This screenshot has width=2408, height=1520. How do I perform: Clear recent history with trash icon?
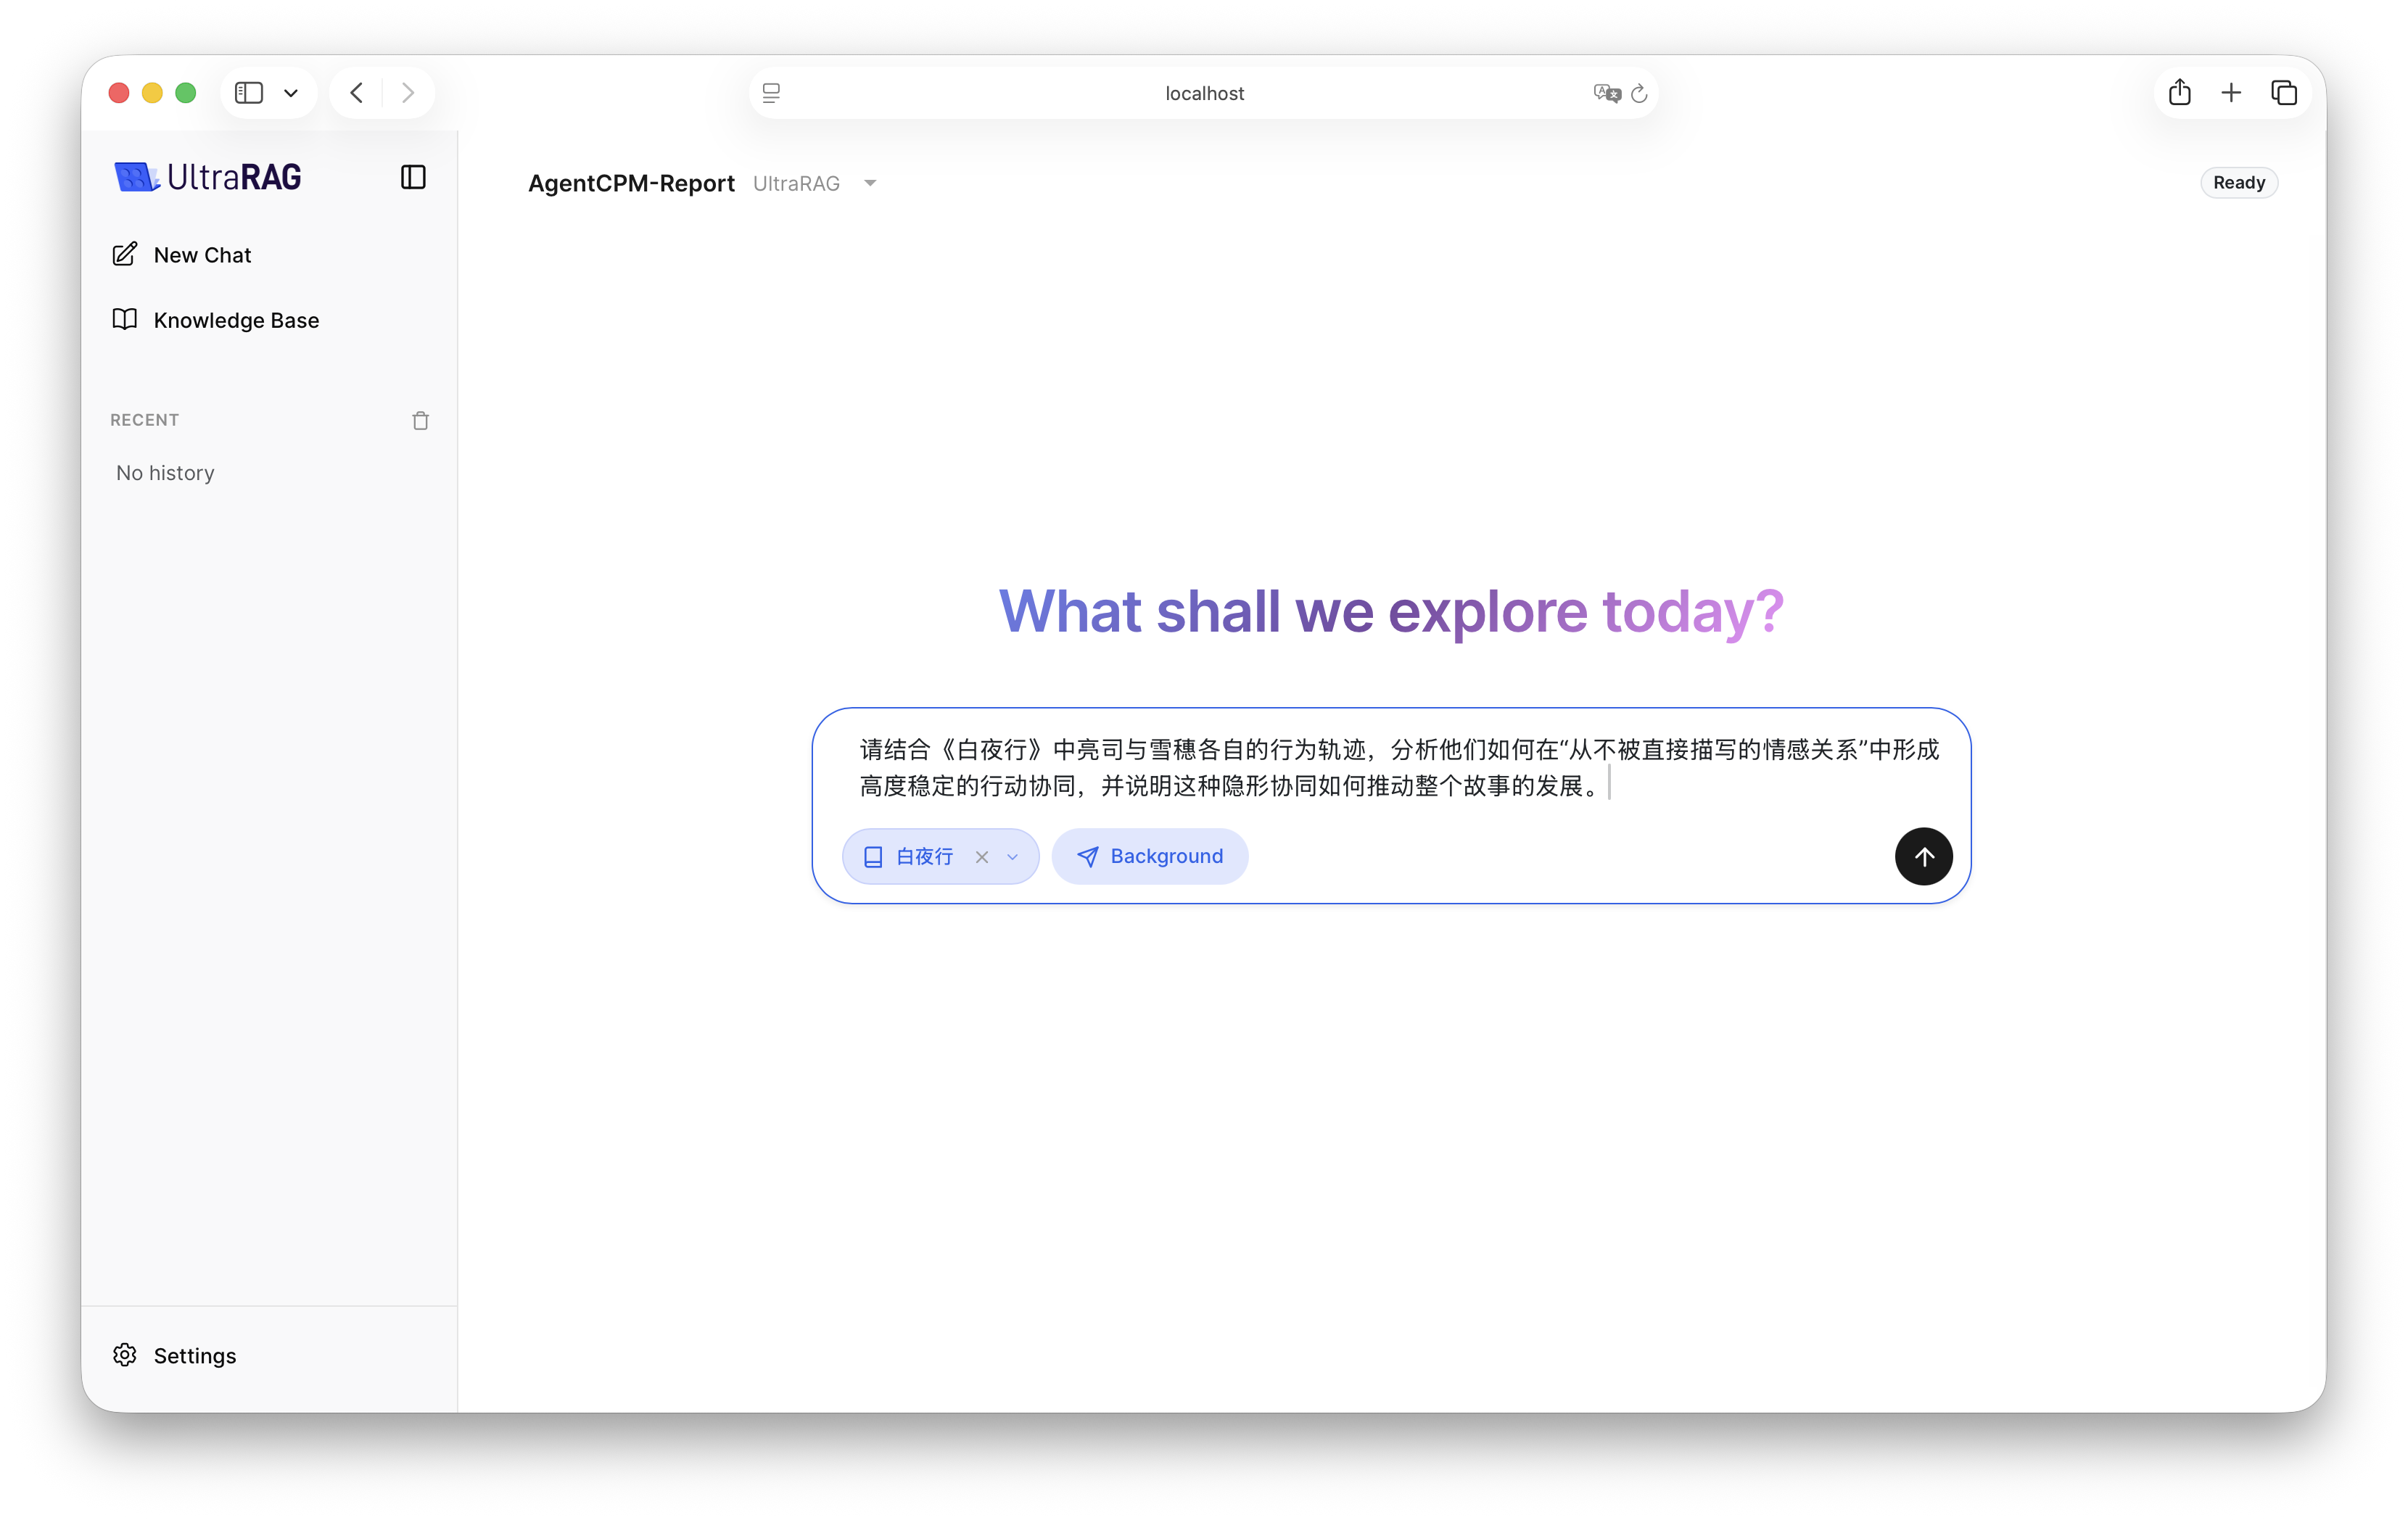[x=420, y=421]
